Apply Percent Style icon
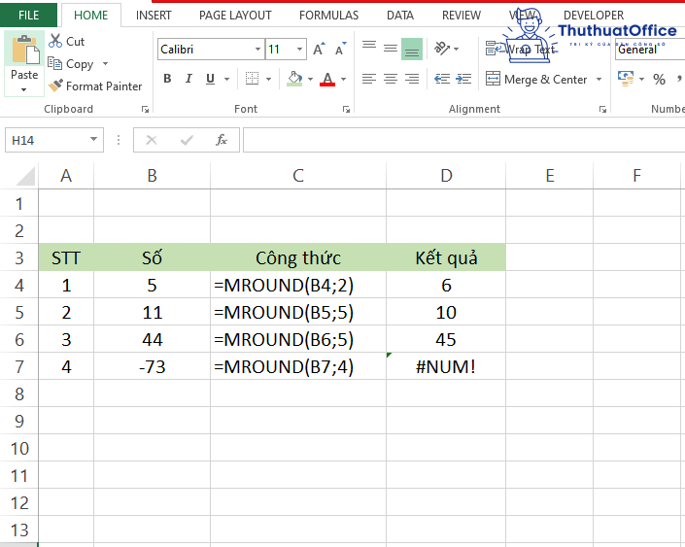685x547 pixels. [659, 79]
